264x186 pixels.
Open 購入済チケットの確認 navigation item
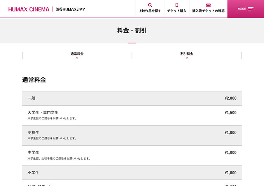(208, 9)
